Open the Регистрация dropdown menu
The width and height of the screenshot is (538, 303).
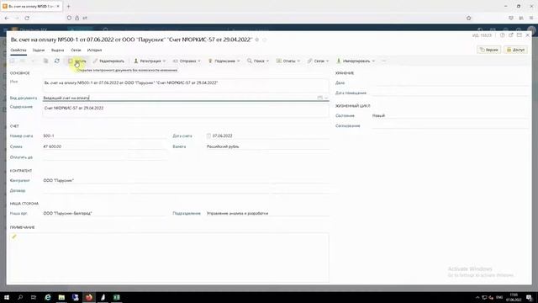click(x=150, y=61)
